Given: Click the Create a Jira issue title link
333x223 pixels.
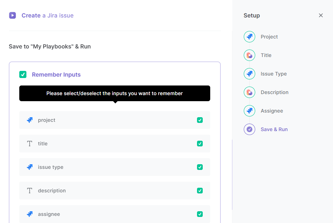Looking at the screenshot, I should click(x=47, y=15).
